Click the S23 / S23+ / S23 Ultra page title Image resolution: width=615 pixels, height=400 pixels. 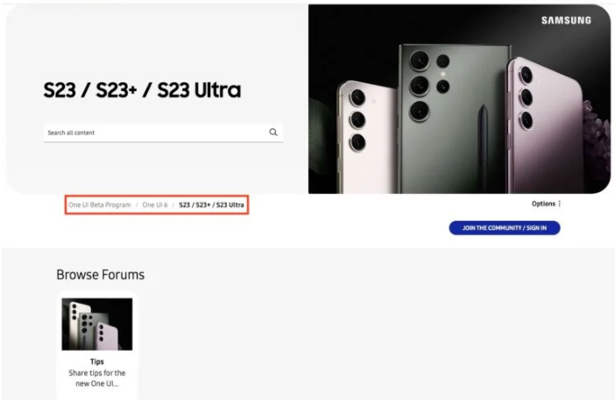142,89
